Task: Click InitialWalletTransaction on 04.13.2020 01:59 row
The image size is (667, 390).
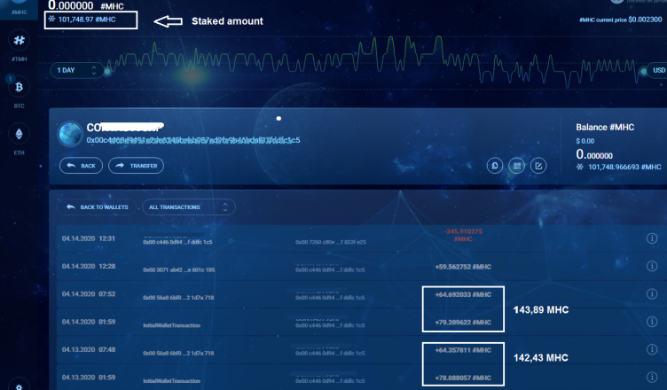Action: pos(171,381)
